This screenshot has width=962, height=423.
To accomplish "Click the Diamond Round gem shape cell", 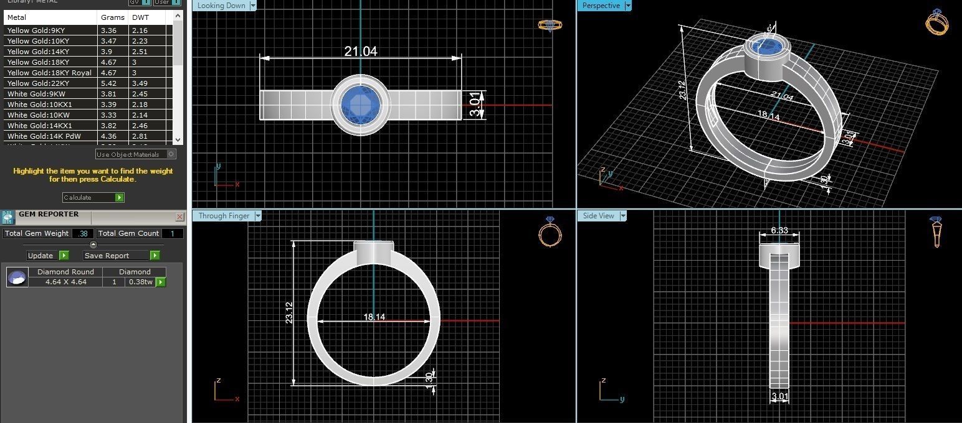I will coord(65,272).
